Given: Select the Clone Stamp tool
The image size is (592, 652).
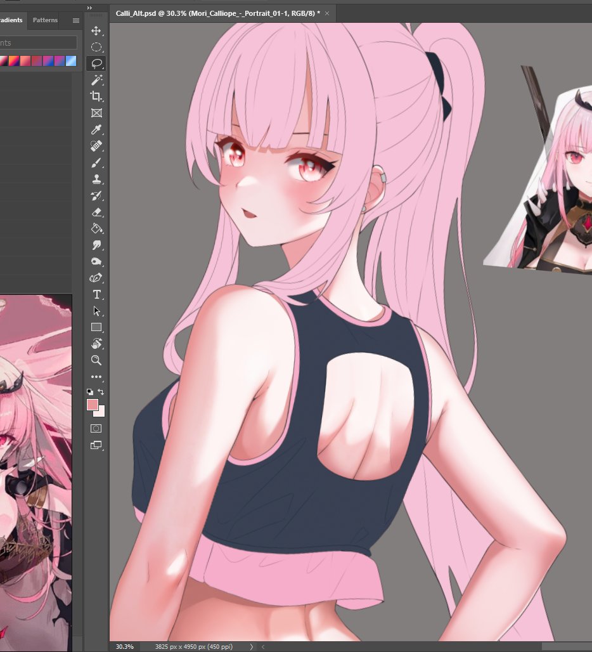Looking at the screenshot, I should point(96,179).
